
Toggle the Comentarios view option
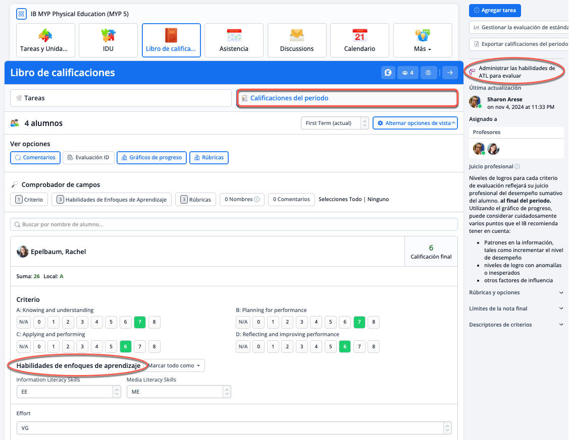35,158
